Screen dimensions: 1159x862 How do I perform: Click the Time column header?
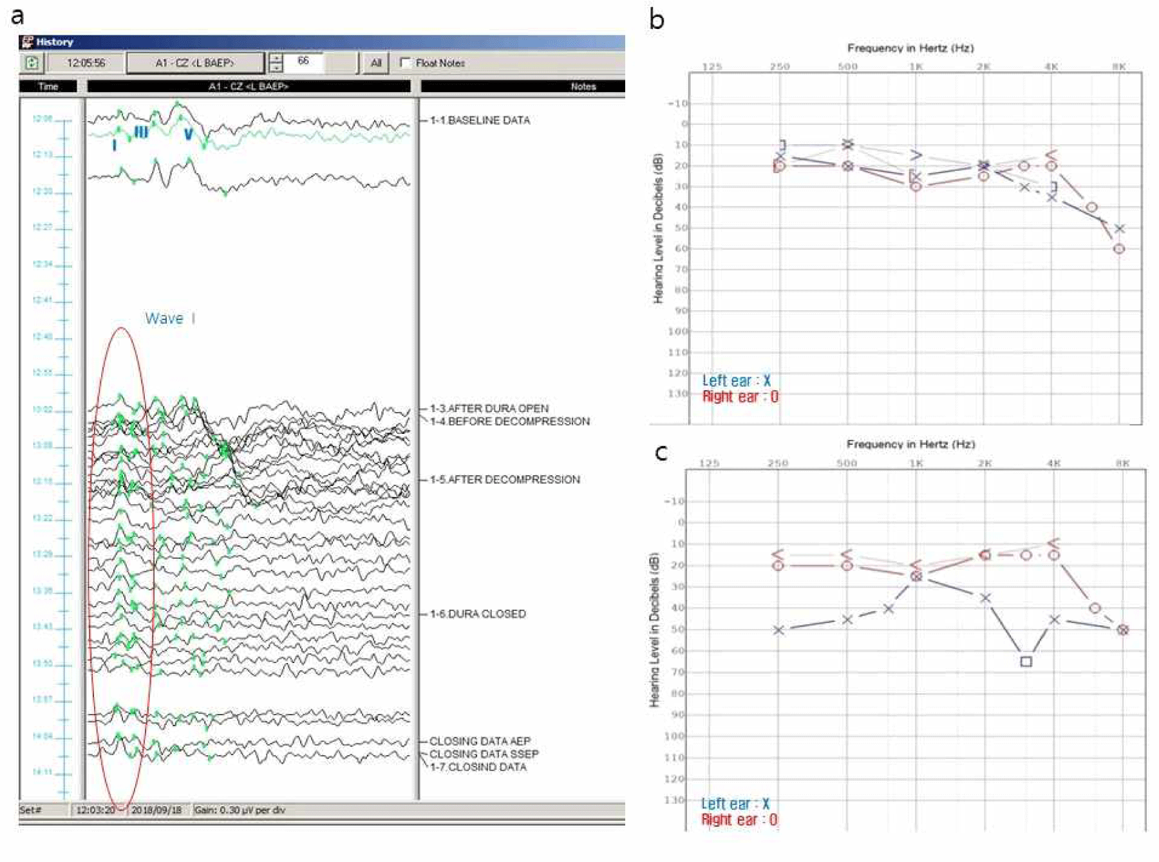(x=48, y=86)
